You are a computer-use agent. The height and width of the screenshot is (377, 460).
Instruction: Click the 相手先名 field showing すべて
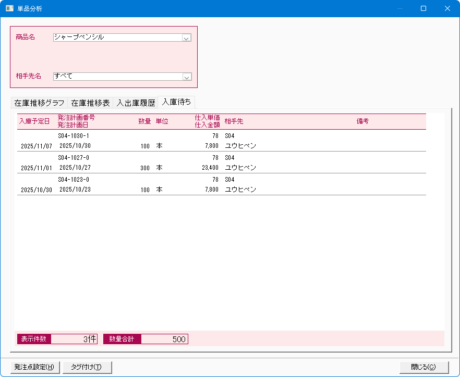(117, 77)
